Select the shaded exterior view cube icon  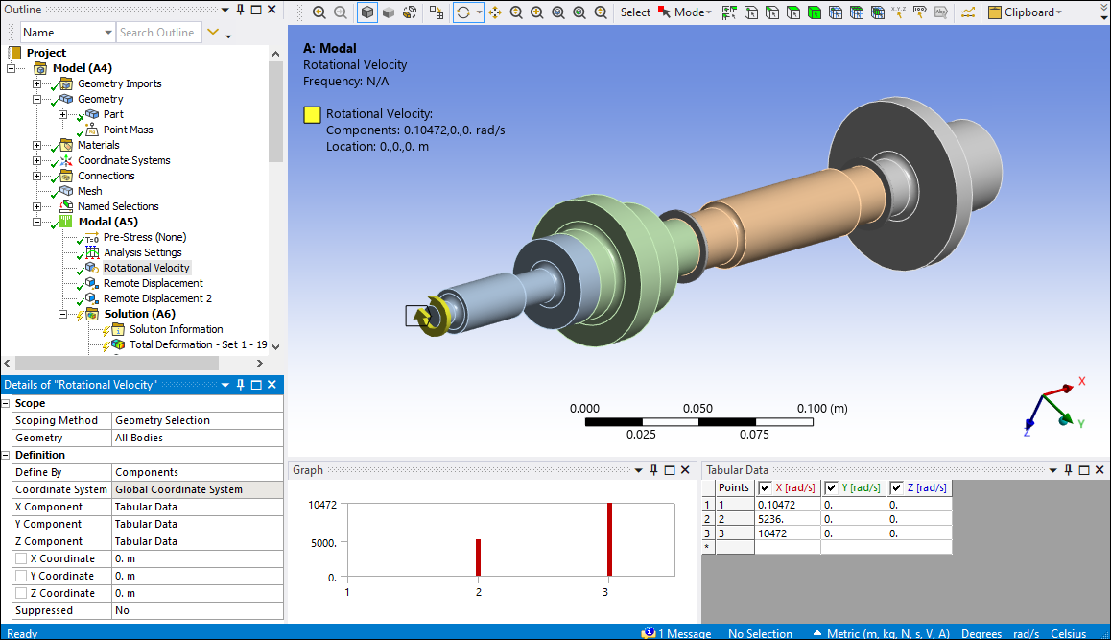[367, 12]
